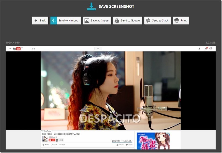
Task: Click the Save Screenshot download icon
Action: (x=91, y=6)
